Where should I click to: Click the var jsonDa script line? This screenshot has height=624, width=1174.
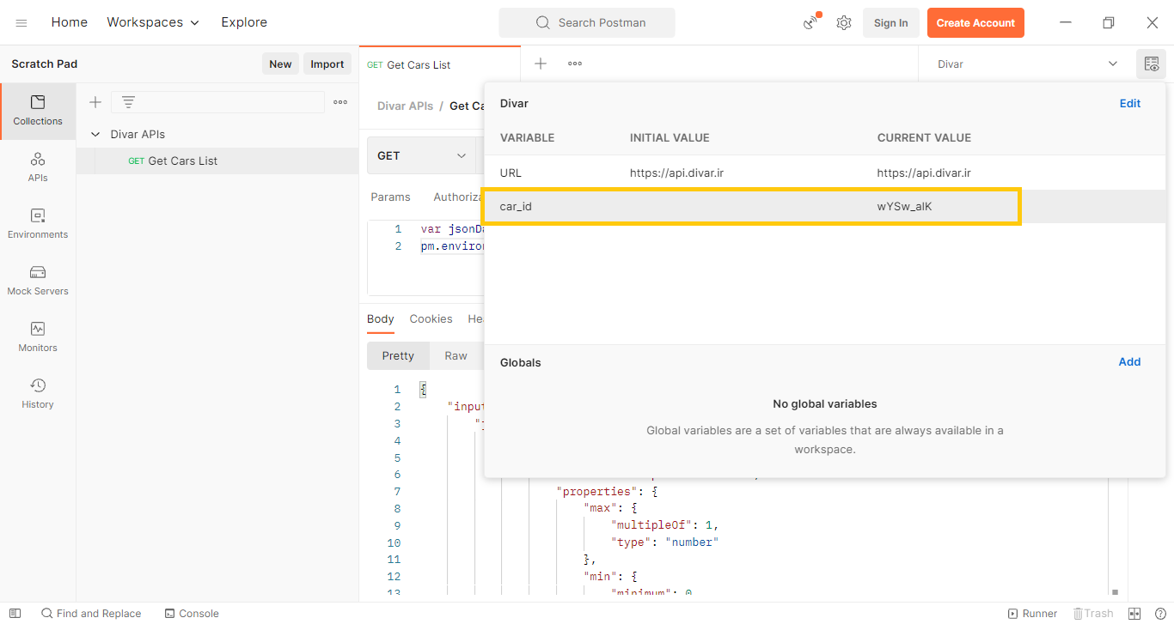click(x=454, y=229)
